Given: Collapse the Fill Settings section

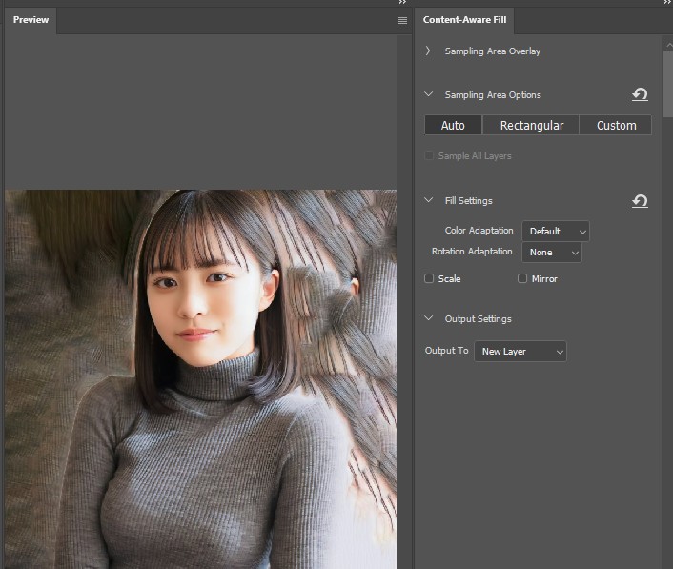Looking at the screenshot, I should pos(428,200).
